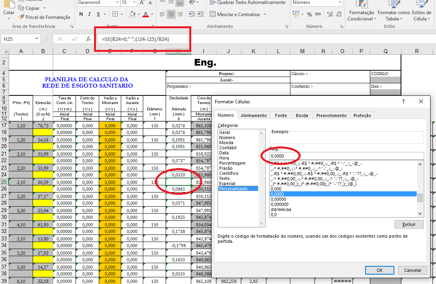
Task: Click the dialog help question mark
Action: pos(403,102)
